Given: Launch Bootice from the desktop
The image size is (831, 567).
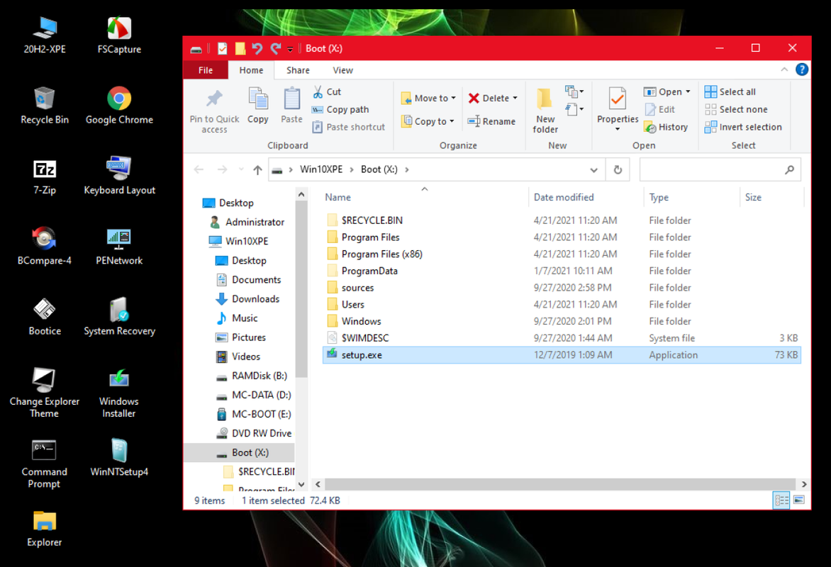Looking at the screenshot, I should [45, 317].
